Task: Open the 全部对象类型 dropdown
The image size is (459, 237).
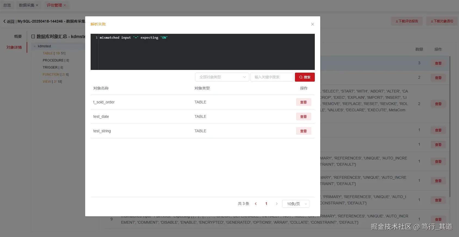Action: [x=222, y=77]
